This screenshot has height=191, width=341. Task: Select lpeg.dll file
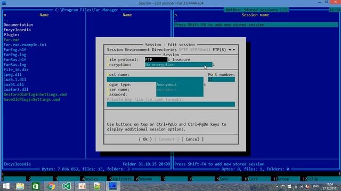click(x=12, y=74)
